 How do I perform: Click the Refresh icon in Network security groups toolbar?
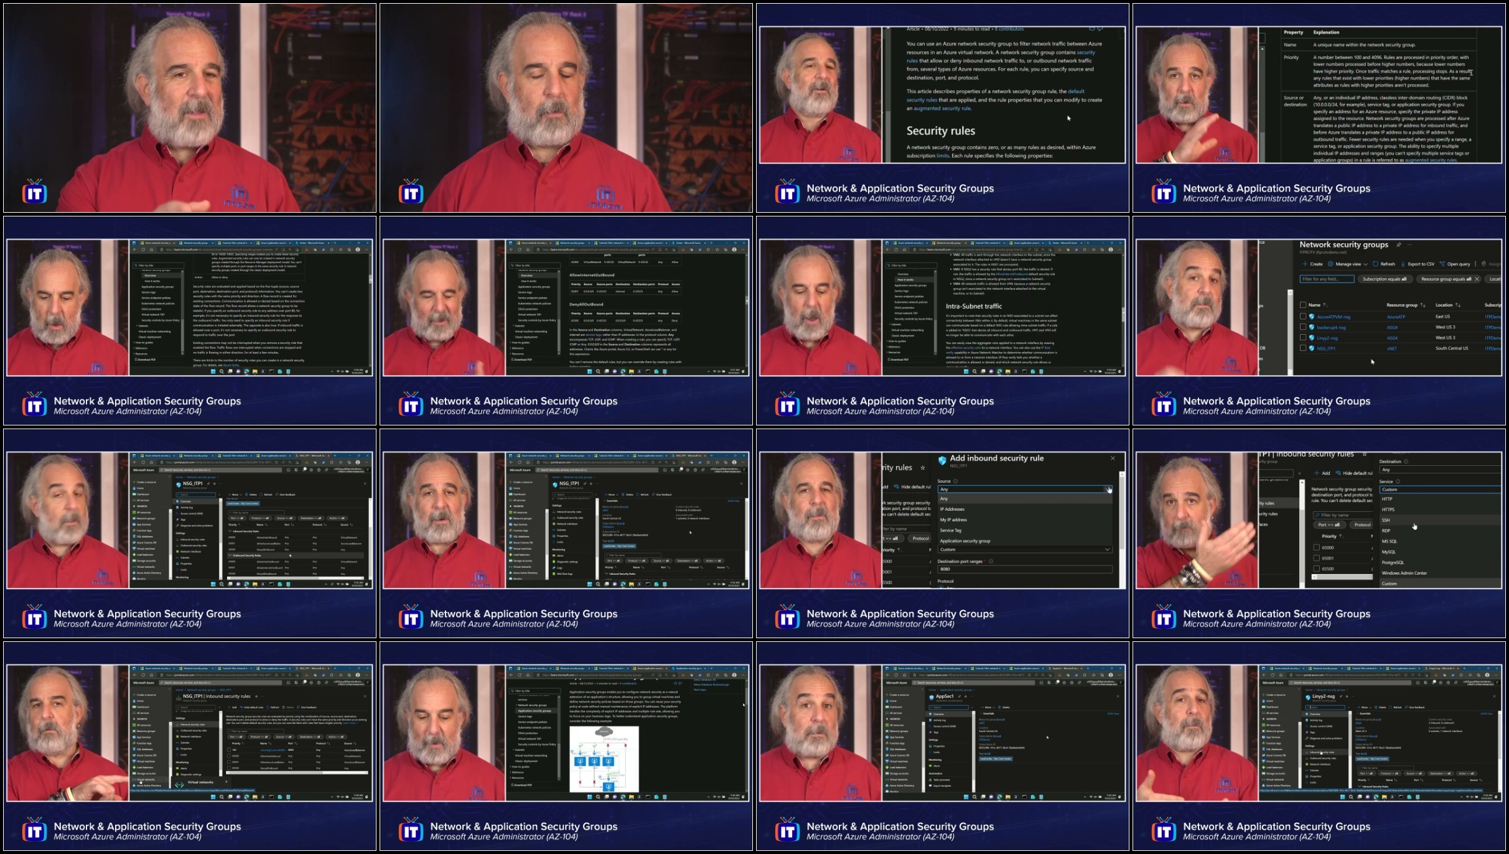tap(1376, 264)
